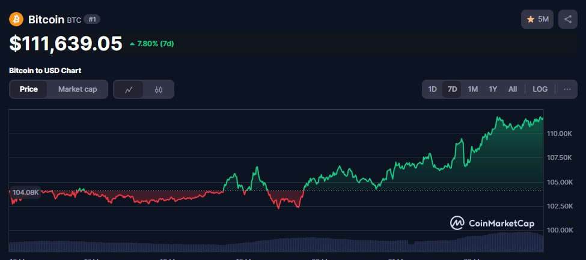Set chart range to All
The width and height of the screenshot is (586, 260).
(513, 89)
